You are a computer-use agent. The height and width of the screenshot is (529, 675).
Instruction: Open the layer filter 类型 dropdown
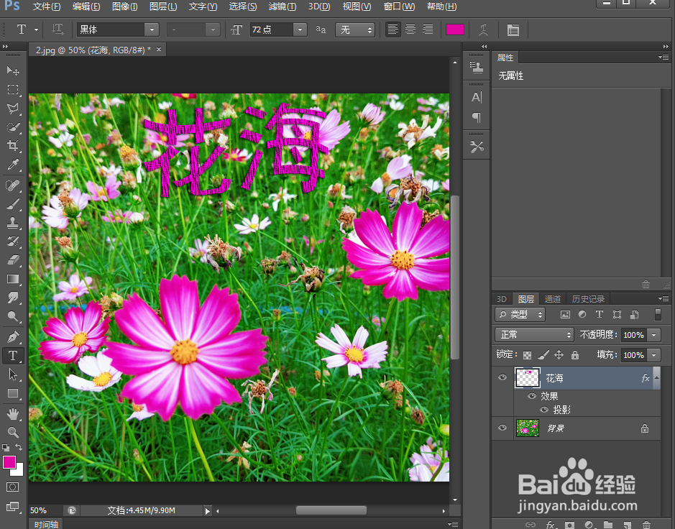coord(520,315)
